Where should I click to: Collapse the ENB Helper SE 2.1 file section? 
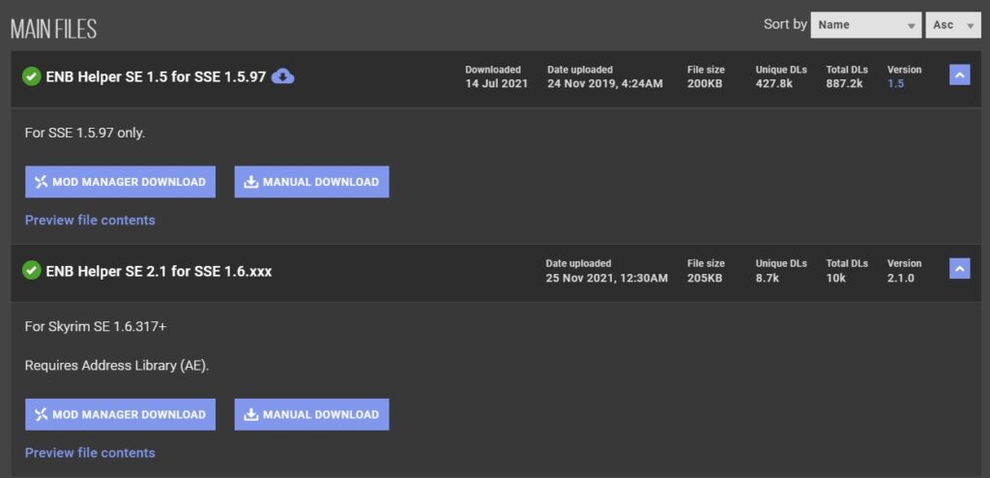click(959, 269)
